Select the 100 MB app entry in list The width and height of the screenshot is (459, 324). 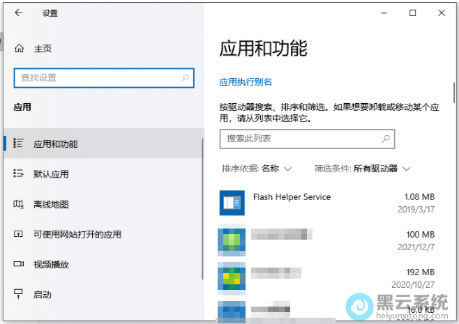point(326,240)
